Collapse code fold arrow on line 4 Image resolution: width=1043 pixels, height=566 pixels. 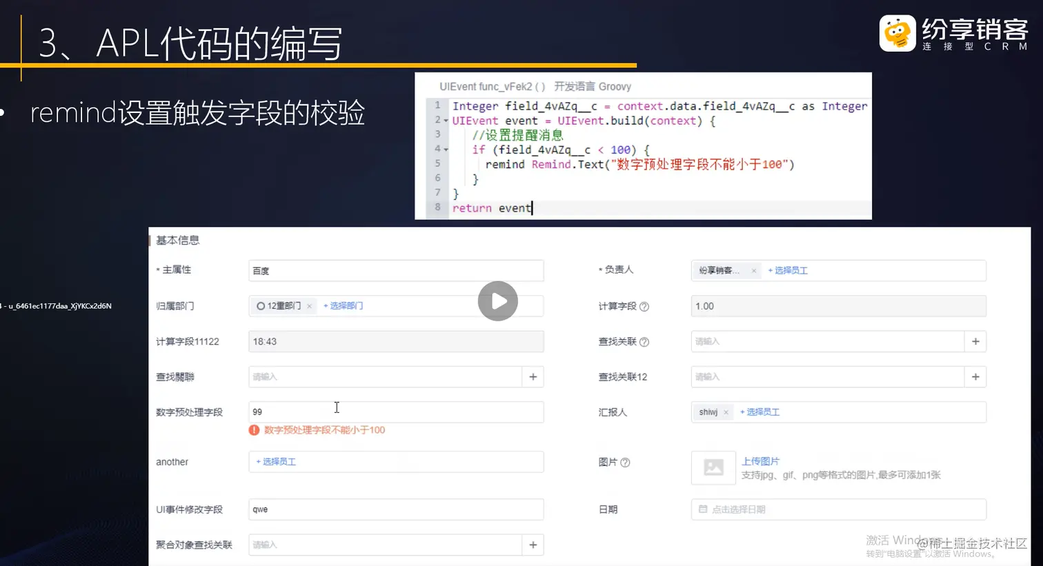point(446,150)
